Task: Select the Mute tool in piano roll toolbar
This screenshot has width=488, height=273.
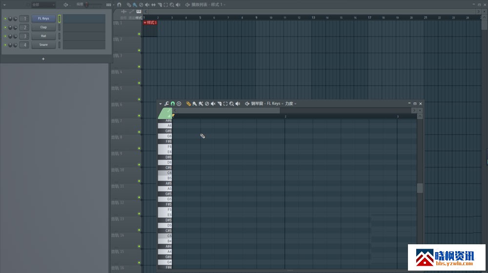Action: [213, 104]
